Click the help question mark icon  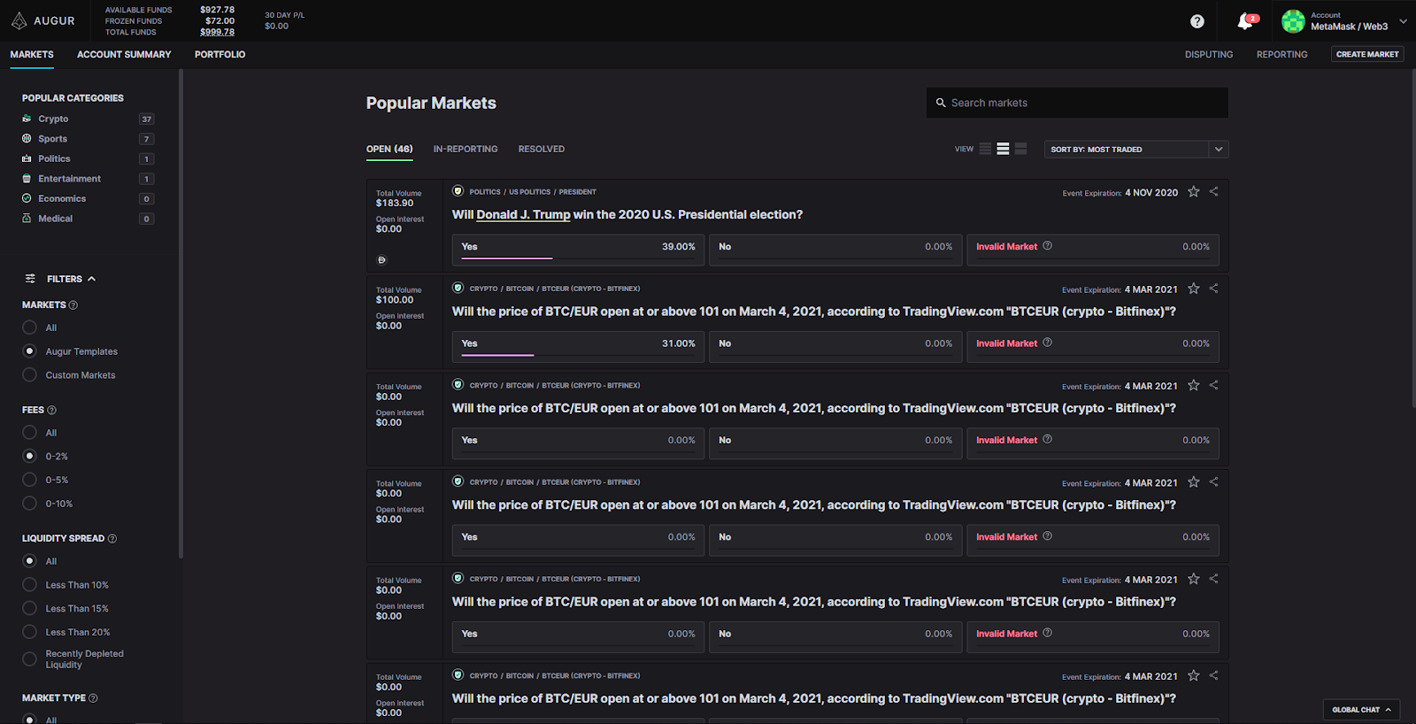point(1197,21)
